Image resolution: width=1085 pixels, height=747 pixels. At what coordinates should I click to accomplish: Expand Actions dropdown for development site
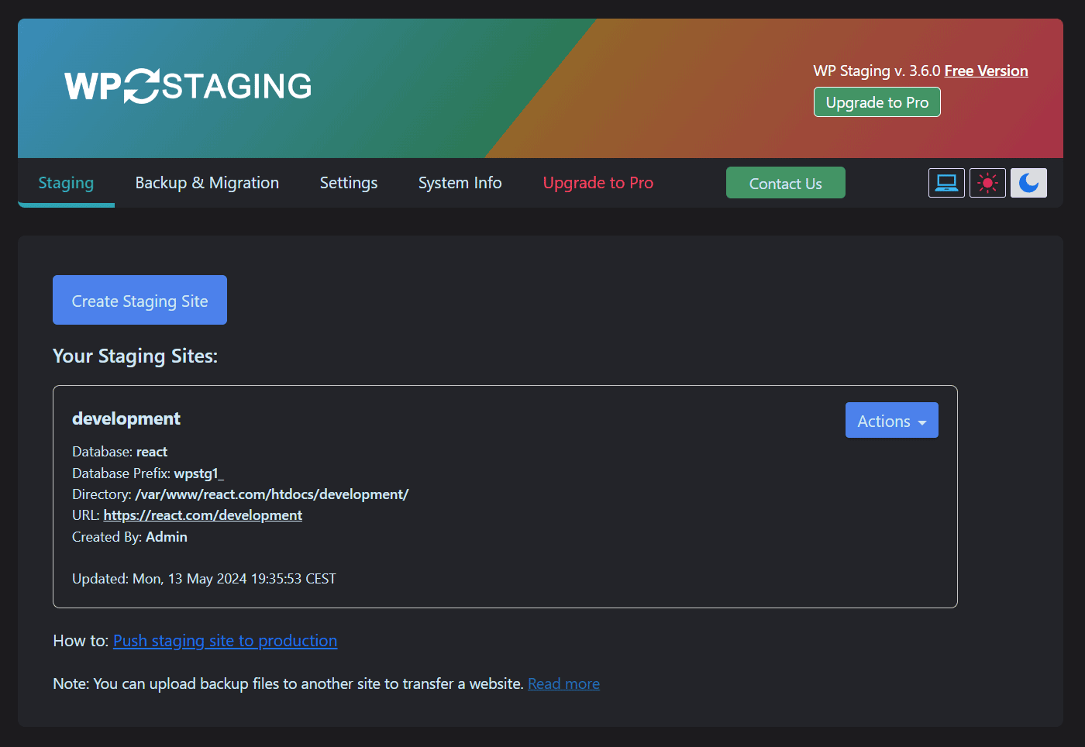pyautogui.click(x=892, y=420)
